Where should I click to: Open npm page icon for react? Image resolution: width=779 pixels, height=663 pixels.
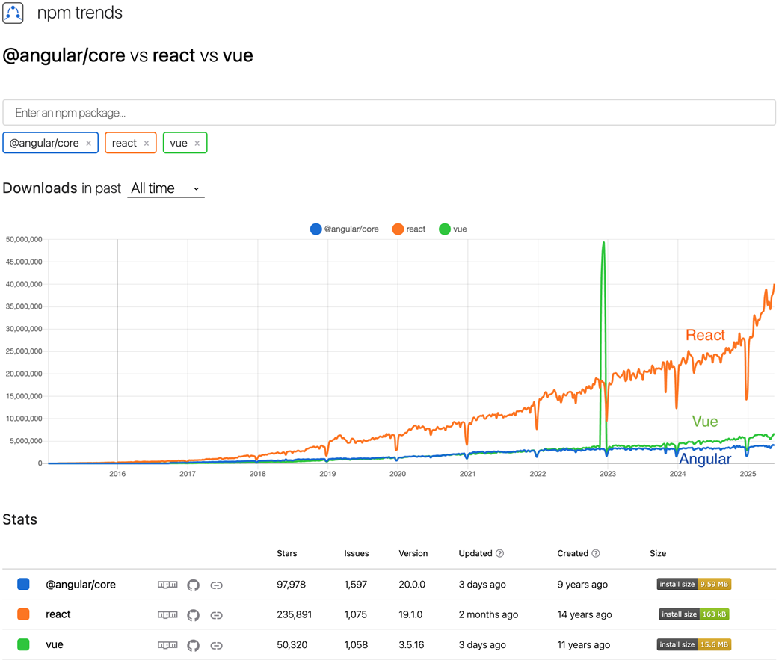167,614
